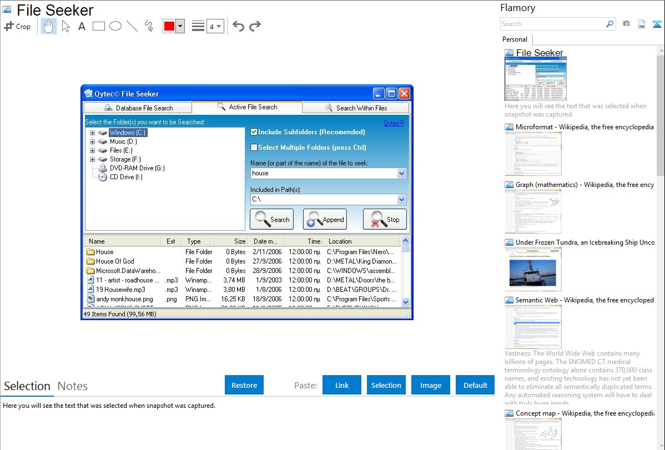
Task: Open the Semantic Web snapshot thumbnail
Action: (x=533, y=327)
